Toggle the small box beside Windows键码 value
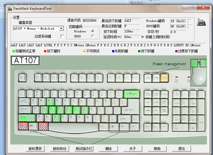Viewport: 213px width, 155px height. point(190,21)
